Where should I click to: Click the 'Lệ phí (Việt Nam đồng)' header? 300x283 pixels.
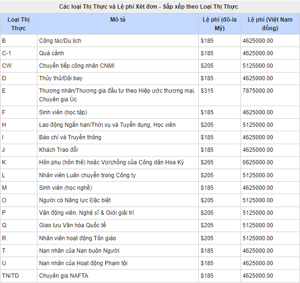coord(269,24)
